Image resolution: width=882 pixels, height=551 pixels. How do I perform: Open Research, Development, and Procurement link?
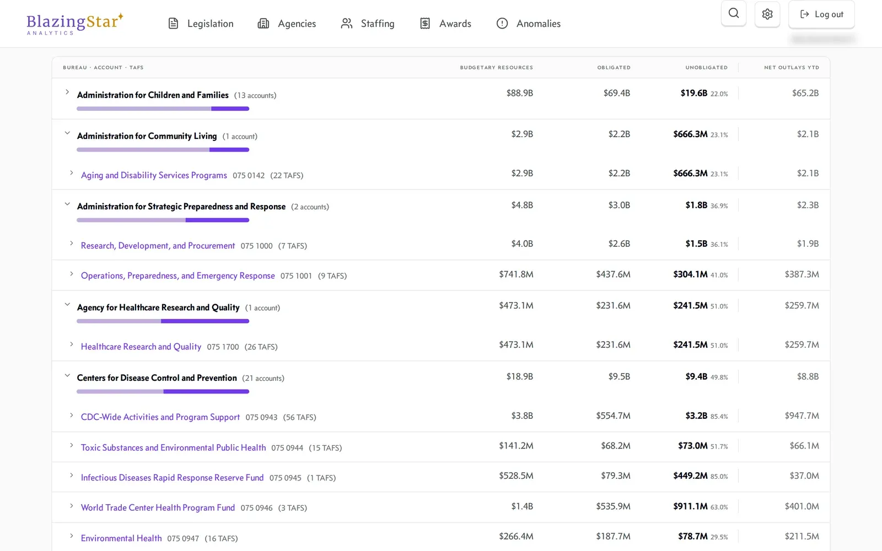coord(158,246)
